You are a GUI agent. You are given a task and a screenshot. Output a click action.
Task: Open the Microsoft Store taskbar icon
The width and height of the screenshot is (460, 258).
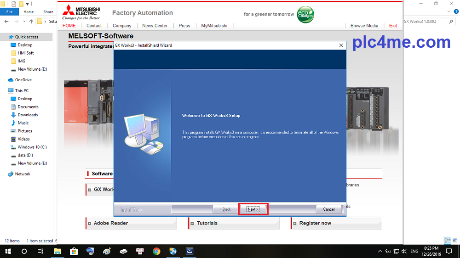tap(74, 251)
